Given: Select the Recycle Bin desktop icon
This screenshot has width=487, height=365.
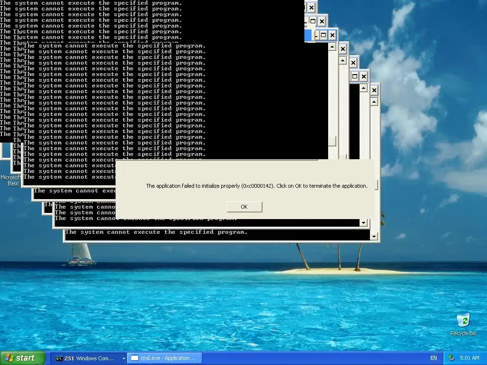Looking at the screenshot, I should click(x=463, y=324).
